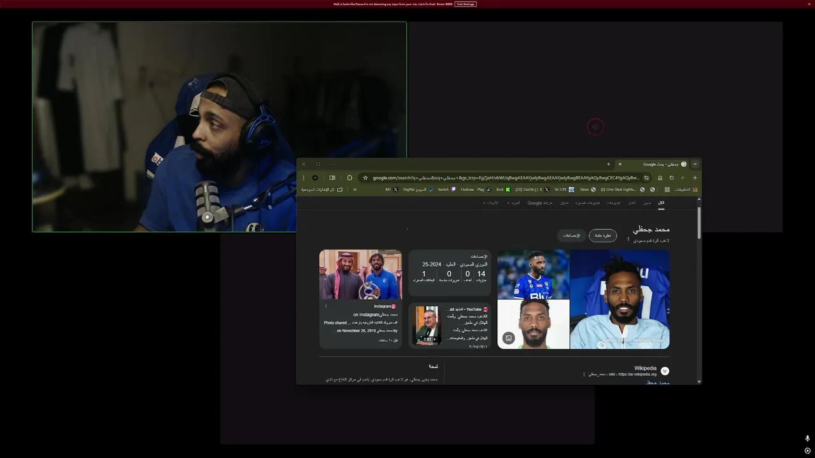Select the الكل search results tab
The width and height of the screenshot is (815, 458).
pyautogui.click(x=661, y=203)
